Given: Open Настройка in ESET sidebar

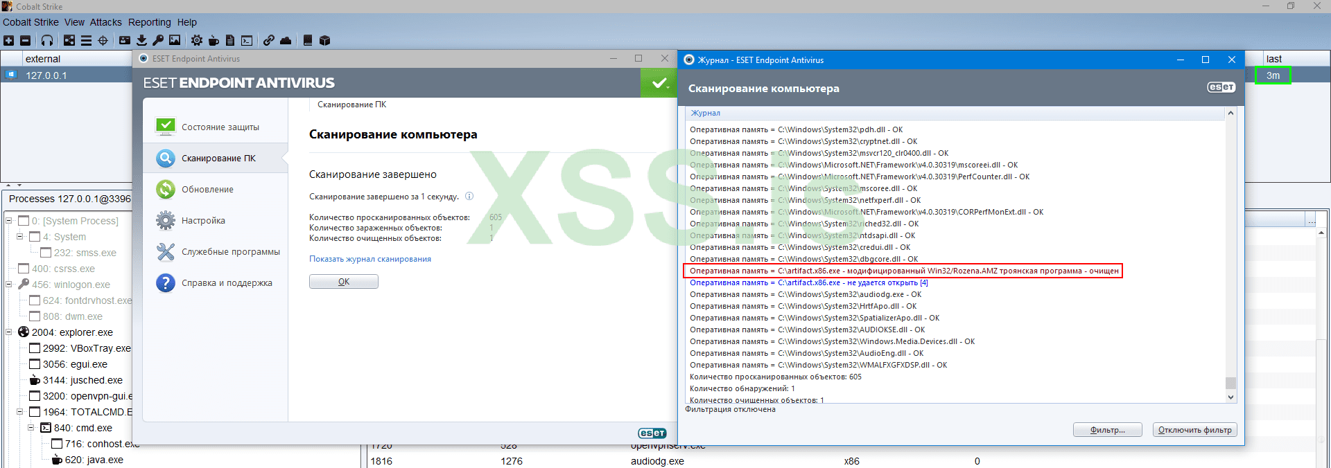Looking at the screenshot, I should point(216,220).
